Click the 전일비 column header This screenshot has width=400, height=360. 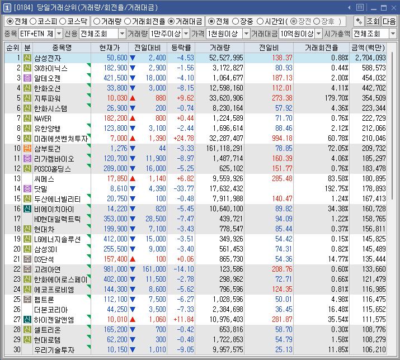pos(269,48)
